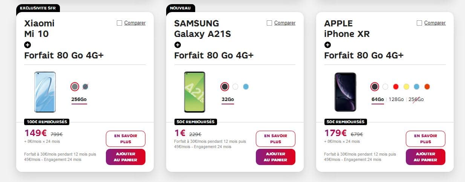The width and height of the screenshot is (465, 182).
Task: Check the Comparer box for iPhone XR
Action: 419,23
